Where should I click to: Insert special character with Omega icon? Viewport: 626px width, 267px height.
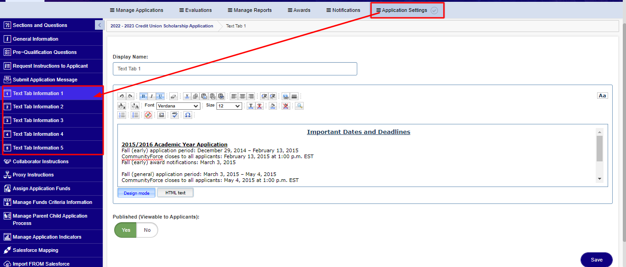coord(188,115)
